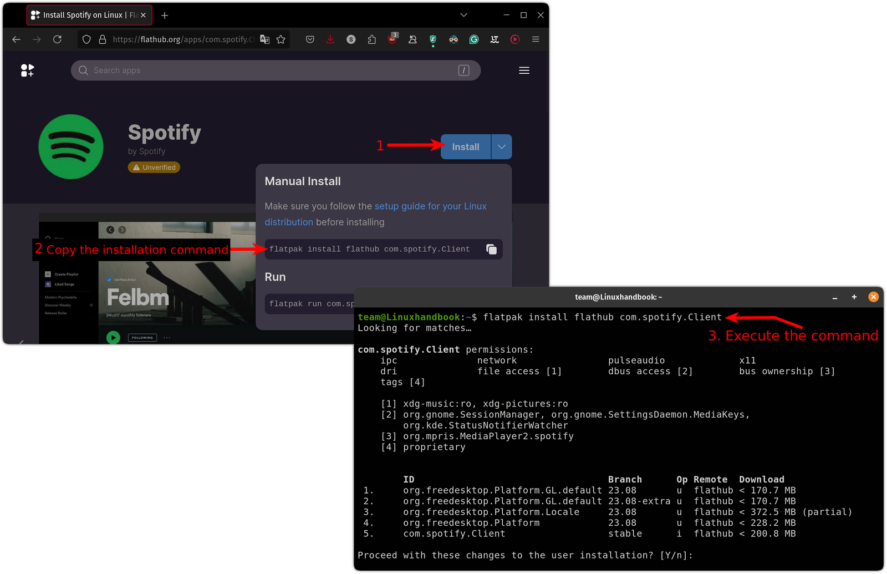This screenshot has height=574, width=887.
Task: Reload the Flathub page
Action: click(57, 39)
